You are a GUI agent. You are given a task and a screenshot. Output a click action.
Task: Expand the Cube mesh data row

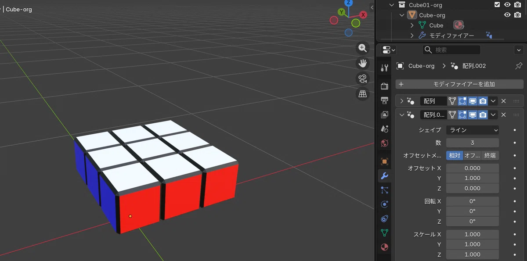(x=412, y=25)
